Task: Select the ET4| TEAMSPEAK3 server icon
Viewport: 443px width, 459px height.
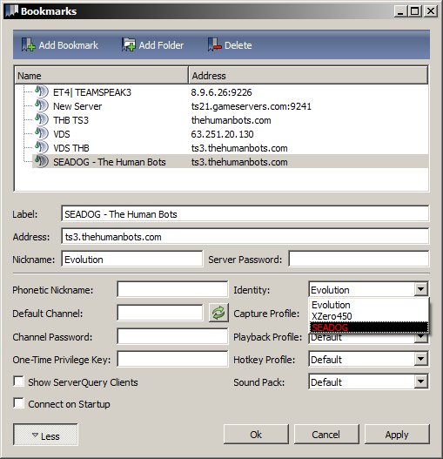Action: (x=42, y=91)
